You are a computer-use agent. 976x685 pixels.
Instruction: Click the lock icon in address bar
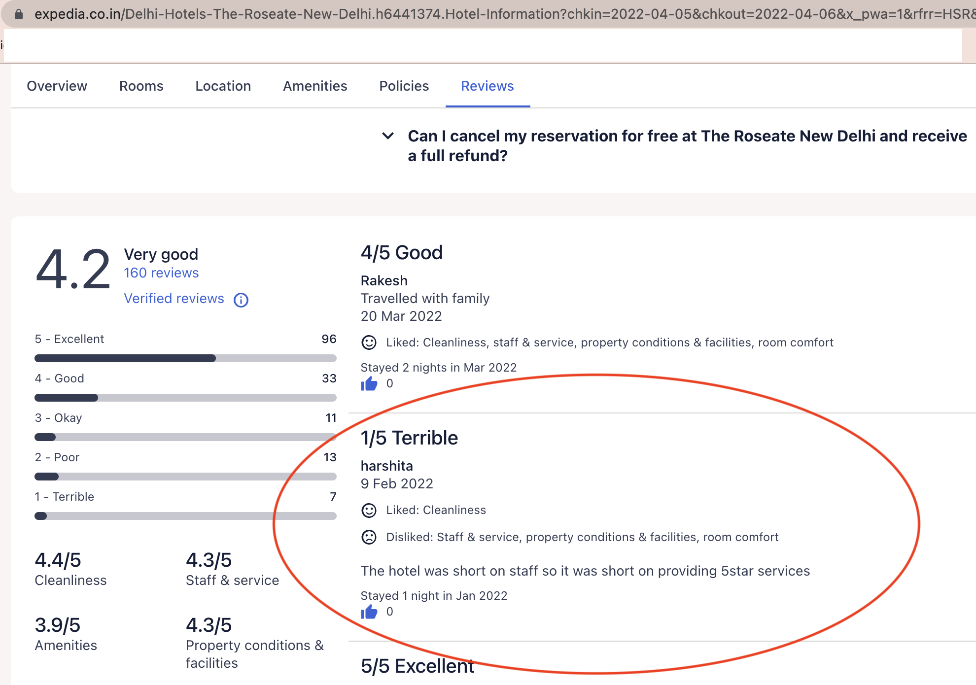click(x=19, y=14)
